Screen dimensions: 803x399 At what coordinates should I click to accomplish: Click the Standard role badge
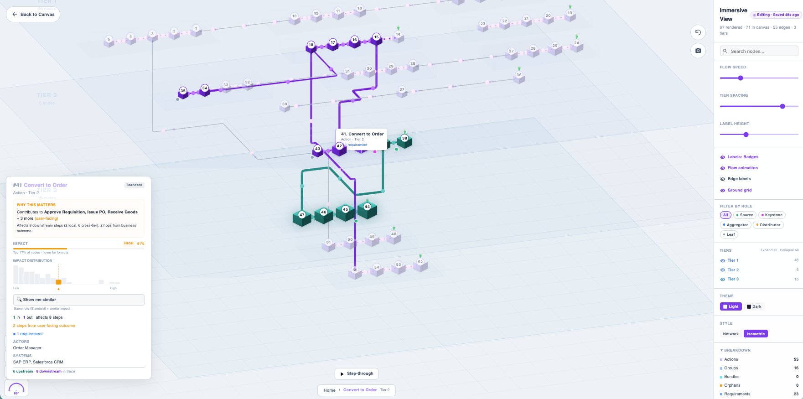click(135, 185)
